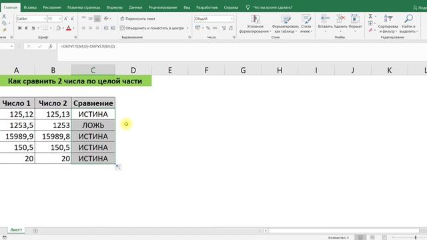This screenshot has height=240, width=427.
Task: Open Insert Function fx button
Action: click(x=51, y=46)
